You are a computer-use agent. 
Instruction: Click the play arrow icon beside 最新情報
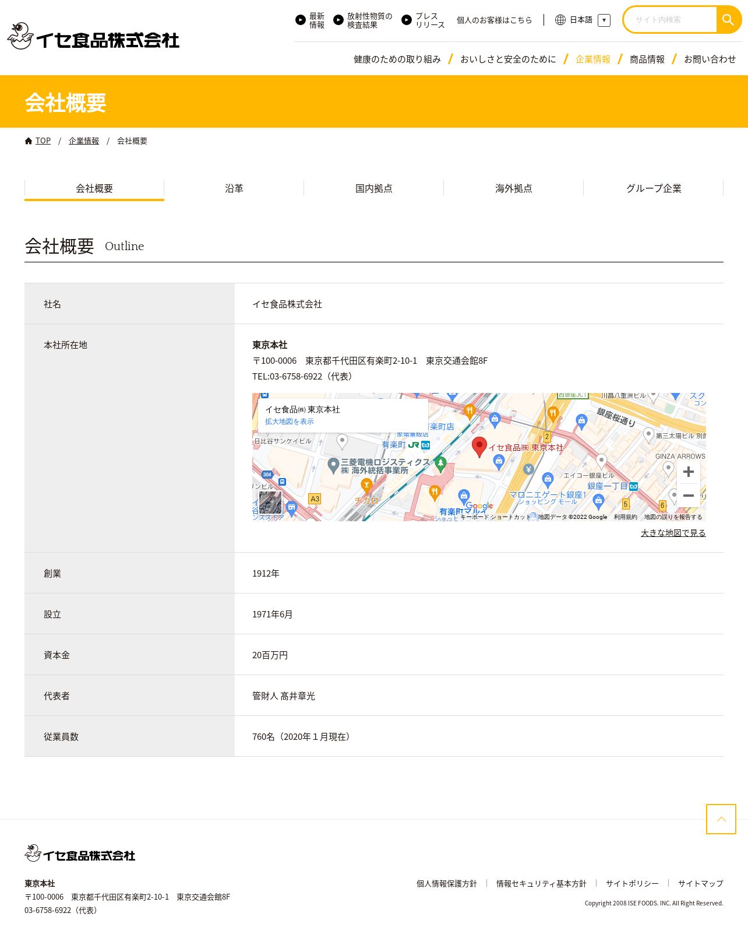click(x=301, y=20)
